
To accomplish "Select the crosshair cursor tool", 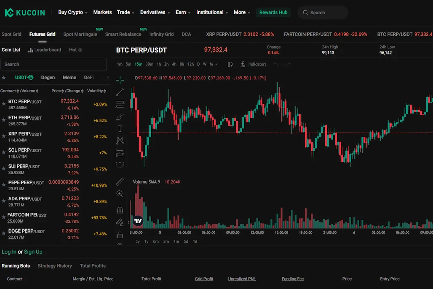I will pos(120,80).
